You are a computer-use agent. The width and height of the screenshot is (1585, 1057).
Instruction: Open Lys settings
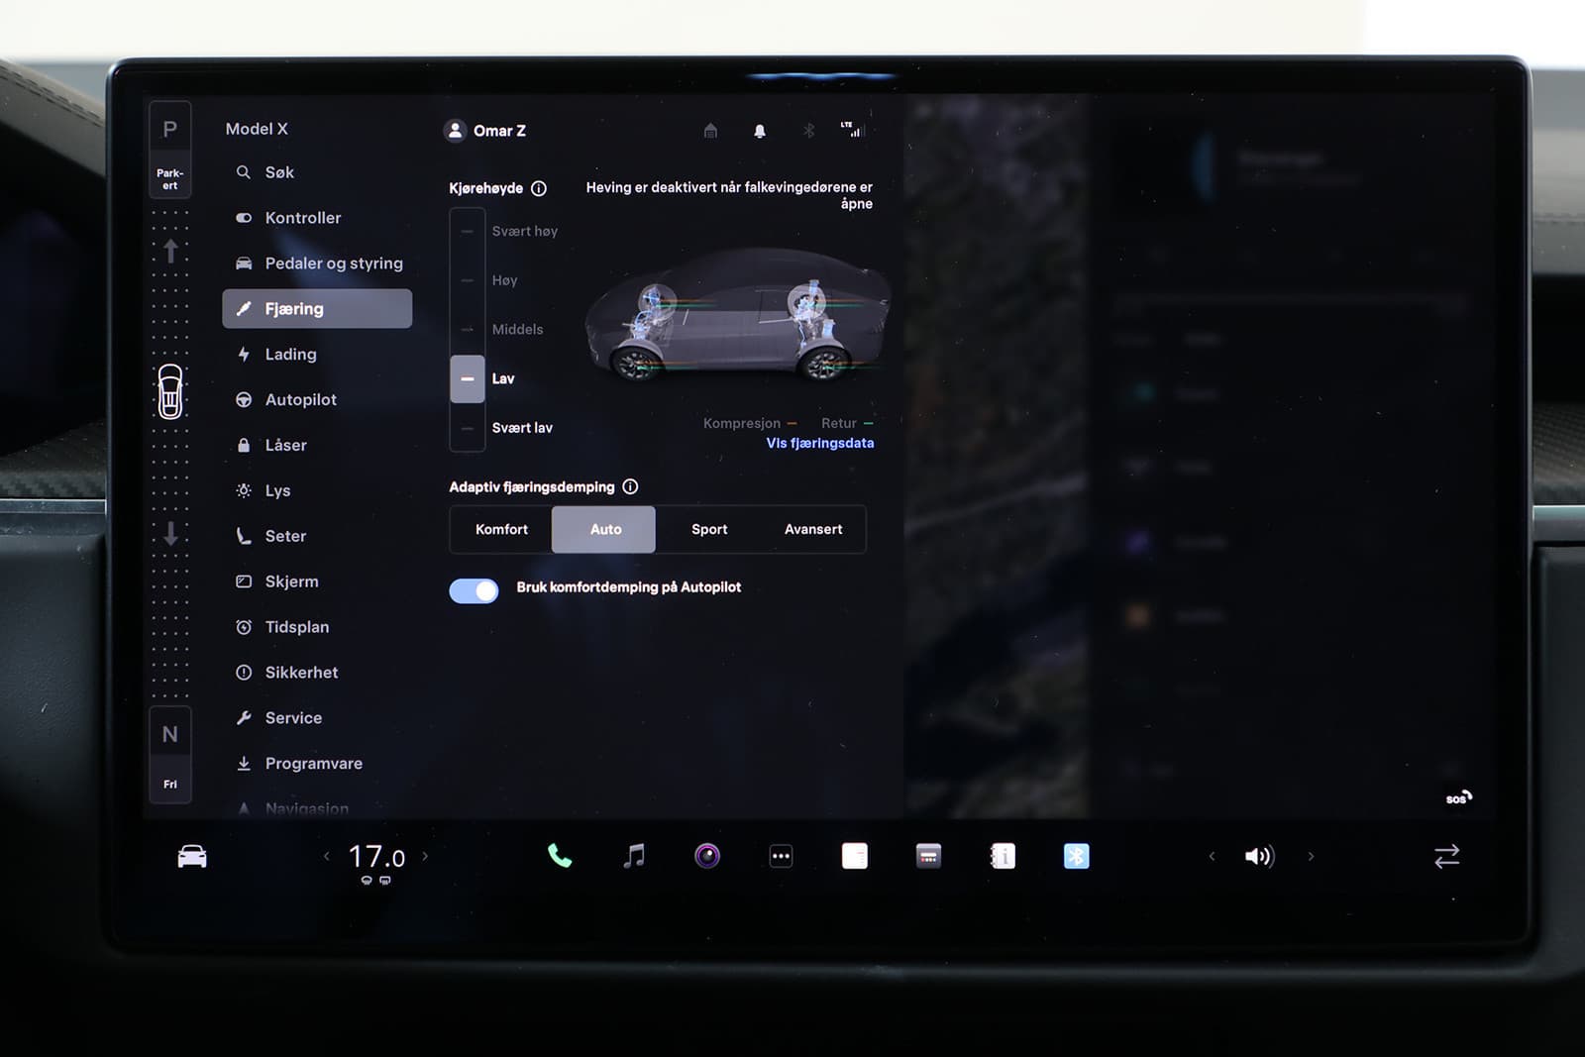[317, 491]
